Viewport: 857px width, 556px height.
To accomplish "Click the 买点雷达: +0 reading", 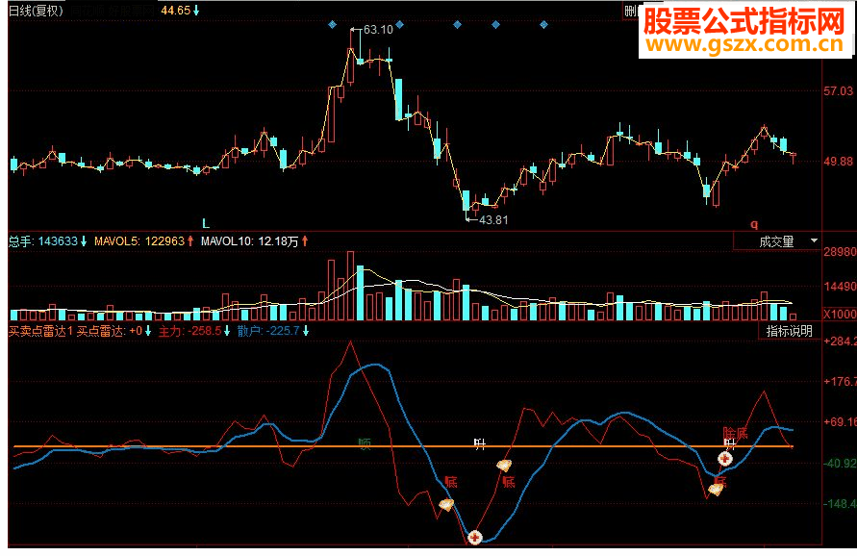I will 110,331.
